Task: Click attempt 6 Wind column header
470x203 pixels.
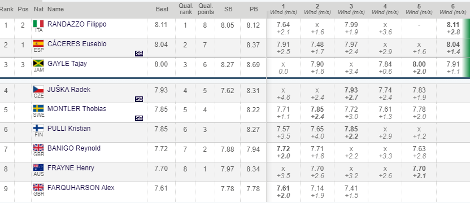Action: pos(452,9)
